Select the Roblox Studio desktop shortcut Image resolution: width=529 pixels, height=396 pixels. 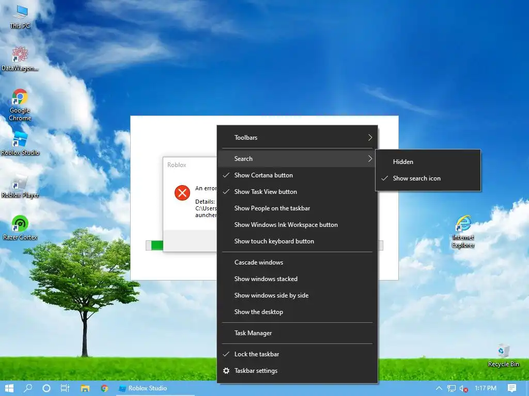click(20, 144)
